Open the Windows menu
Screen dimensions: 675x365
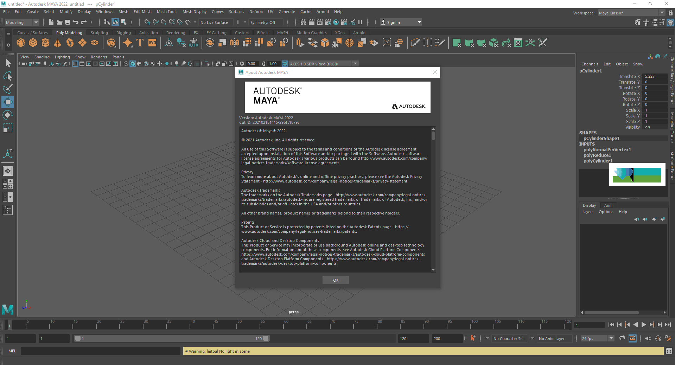coord(104,12)
